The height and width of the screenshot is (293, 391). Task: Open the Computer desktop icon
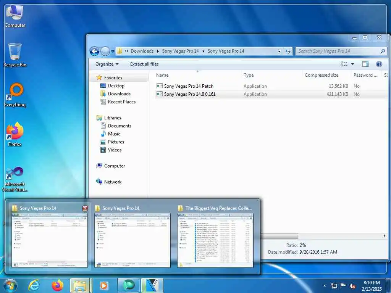point(15,16)
